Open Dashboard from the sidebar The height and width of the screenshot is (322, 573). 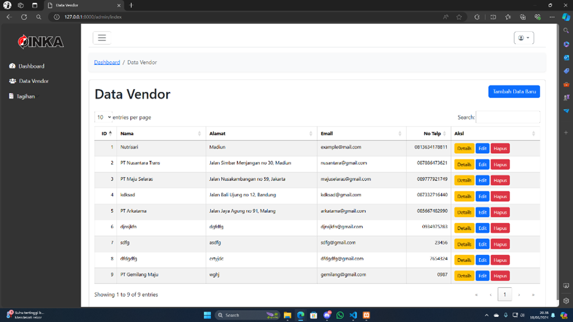[31, 66]
